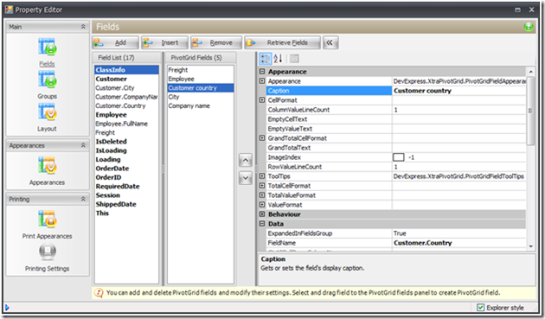The height and width of the screenshot is (319, 545).
Task: Click the property grid scrollbar thumb
Action: pos(530,110)
